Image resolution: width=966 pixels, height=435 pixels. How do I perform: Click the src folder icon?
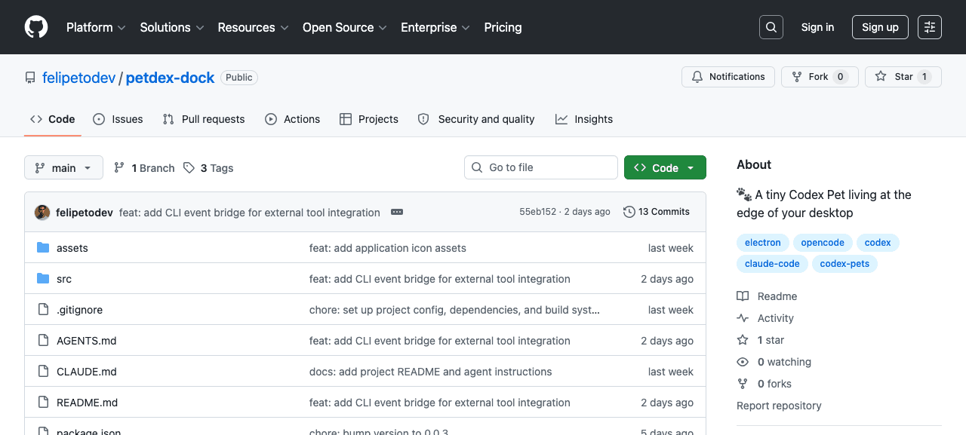(43, 279)
